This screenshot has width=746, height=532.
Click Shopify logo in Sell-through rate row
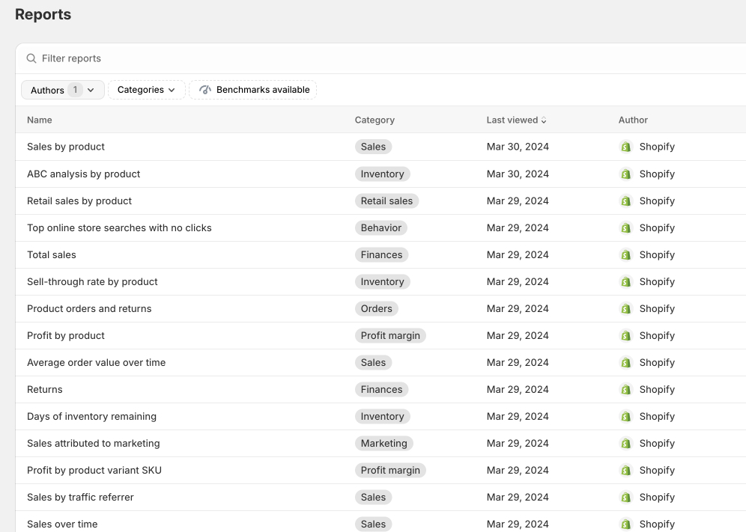click(x=625, y=282)
